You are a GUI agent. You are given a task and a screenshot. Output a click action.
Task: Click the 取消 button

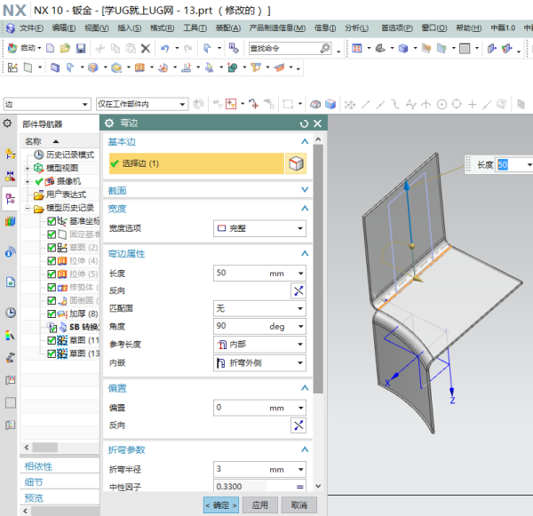click(x=298, y=504)
